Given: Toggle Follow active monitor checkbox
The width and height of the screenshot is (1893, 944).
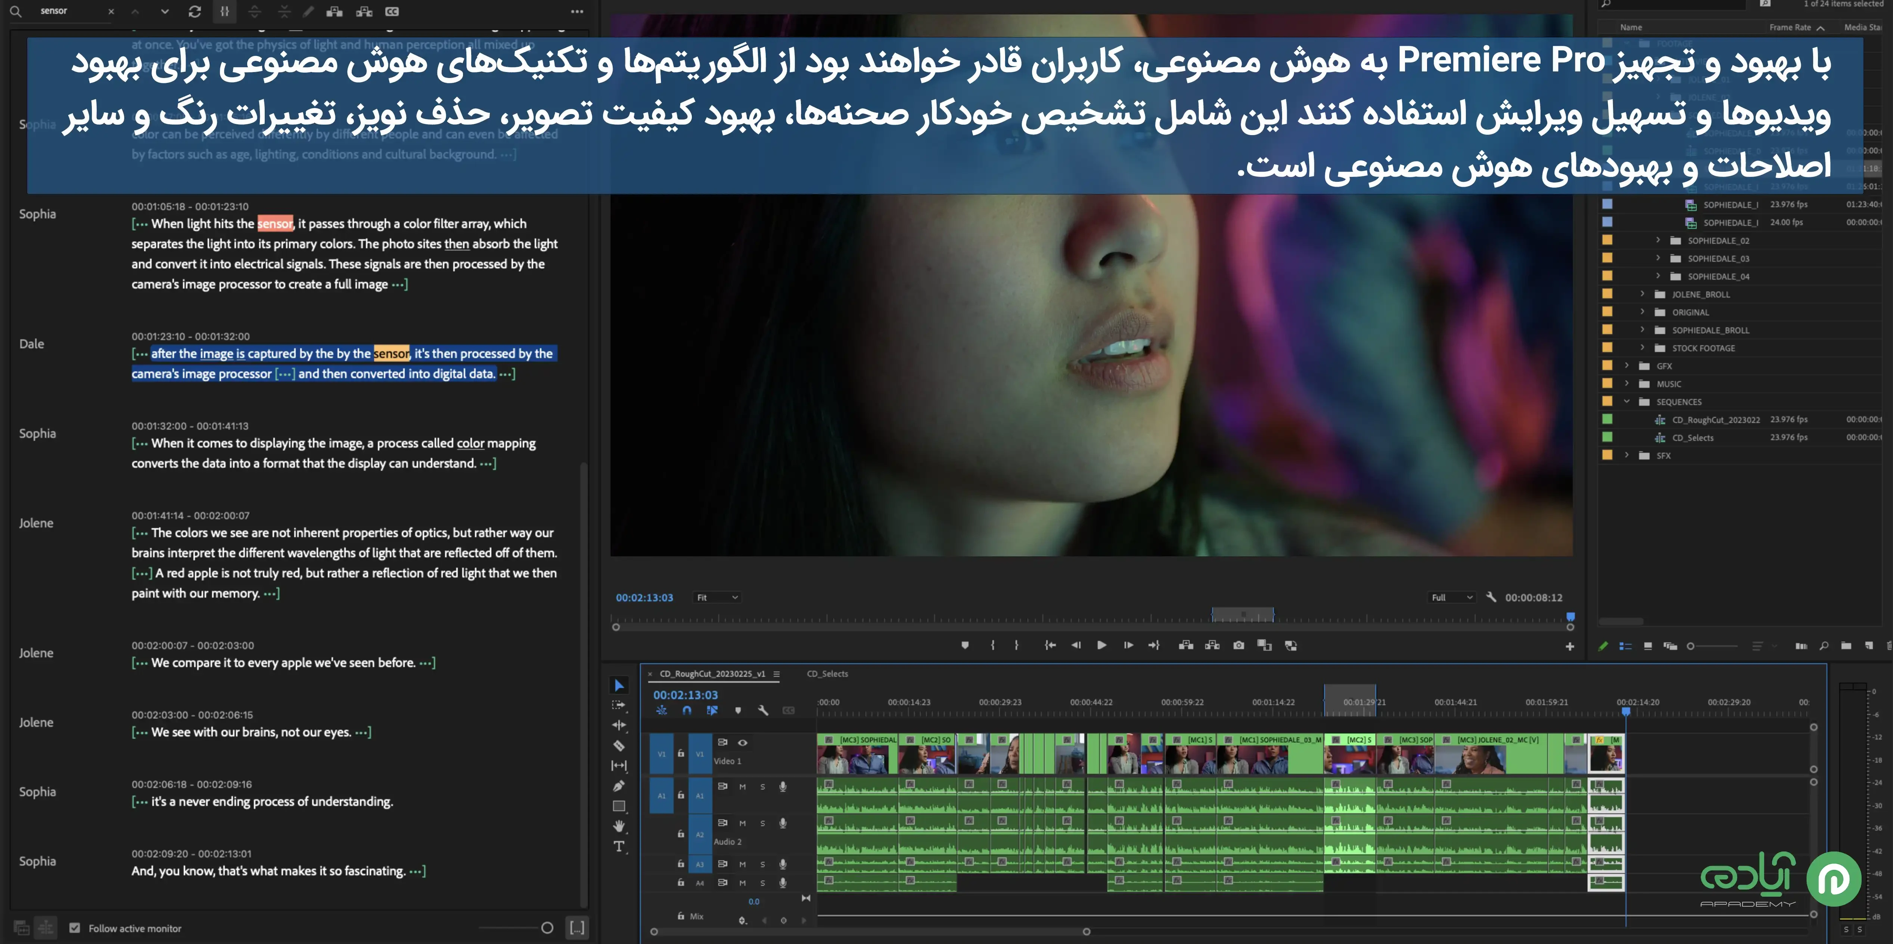Looking at the screenshot, I should click(x=74, y=928).
